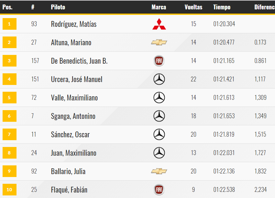The height and width of the screenshot is (198, 275).
Task: Open the driver name Rodríguez, Matías
Action: tap(74, 24)
